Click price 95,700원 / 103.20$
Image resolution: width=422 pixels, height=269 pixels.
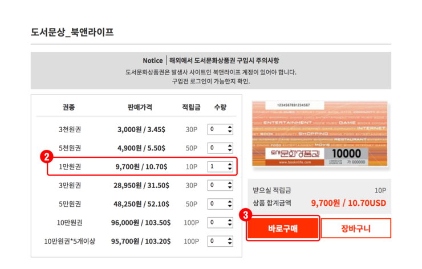(x=141, y=241)
